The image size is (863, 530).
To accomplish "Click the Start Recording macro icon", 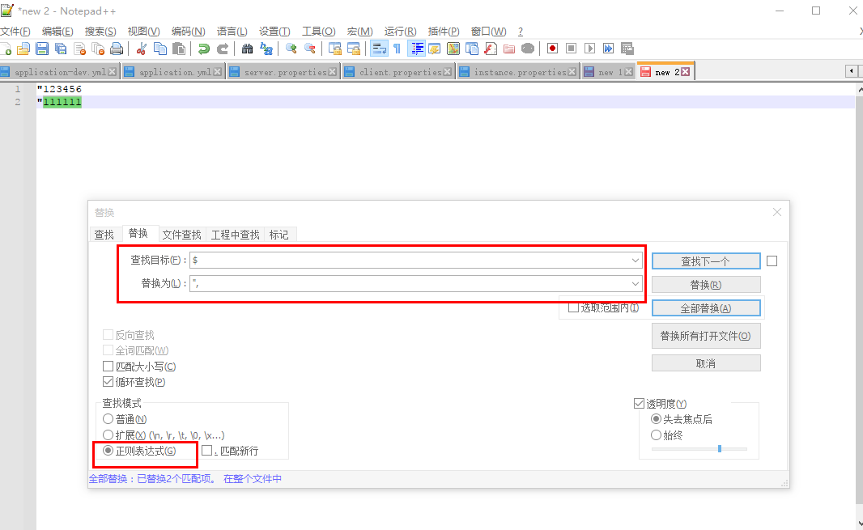I will (x=553, y=49).
